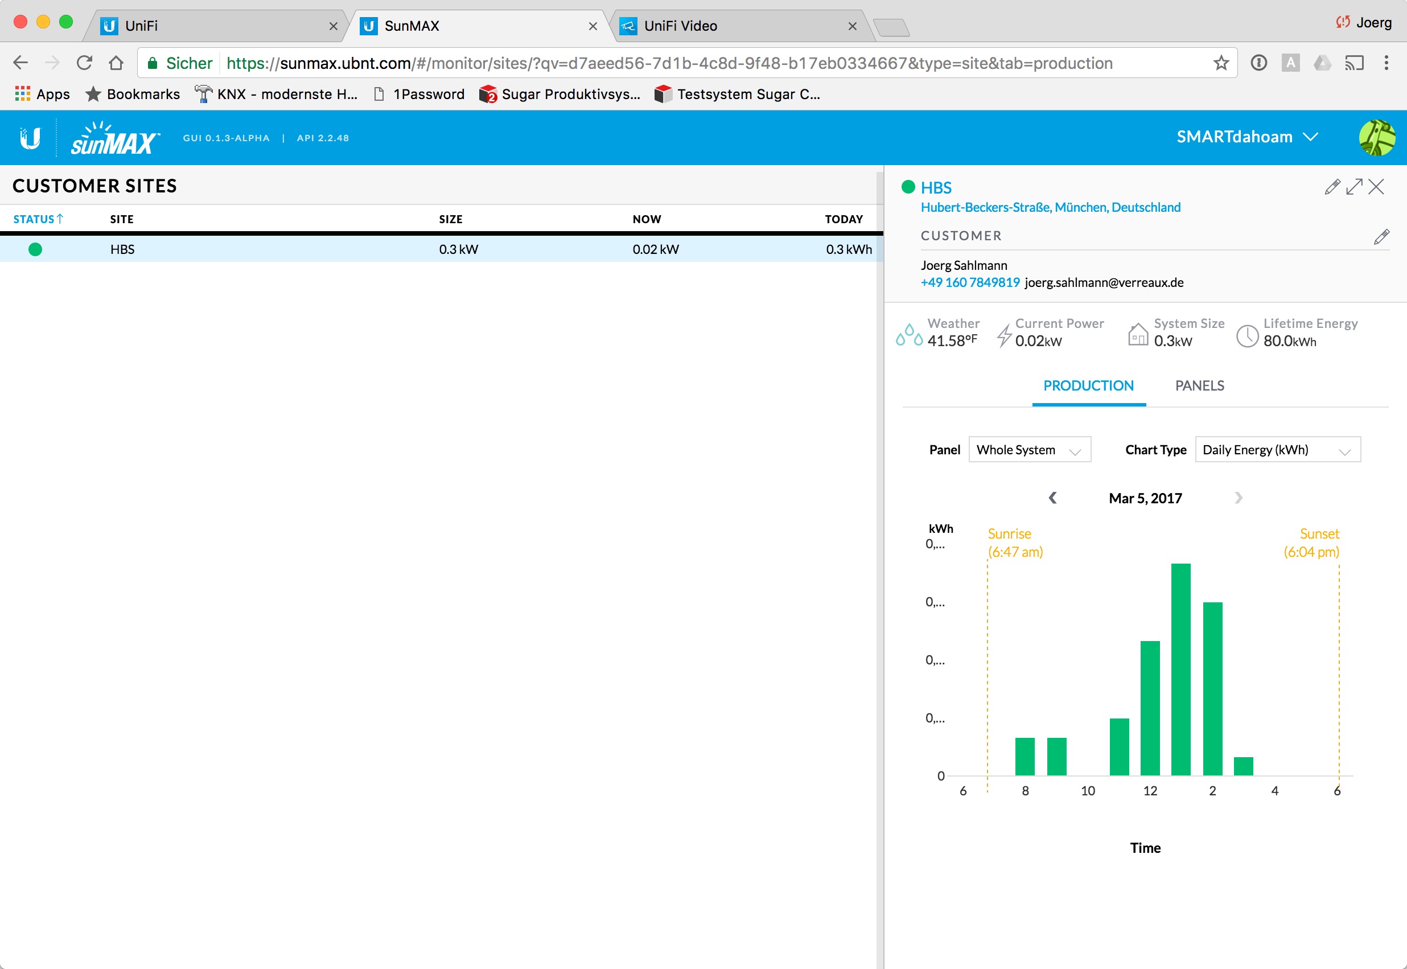Open the Bookmarks folder in bookmarks bar
1407x969 pixels.
click(133, 94)
